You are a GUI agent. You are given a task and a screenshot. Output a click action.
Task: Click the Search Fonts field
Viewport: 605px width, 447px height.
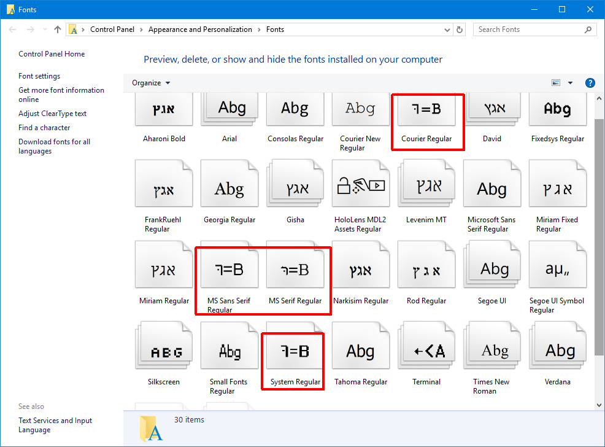point(535,29)
